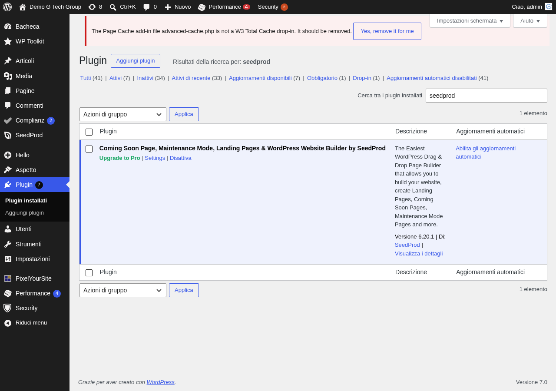Screen dimensions: 556x391
Task: Click the Impostazioni sliders icon
Action: 8,259
